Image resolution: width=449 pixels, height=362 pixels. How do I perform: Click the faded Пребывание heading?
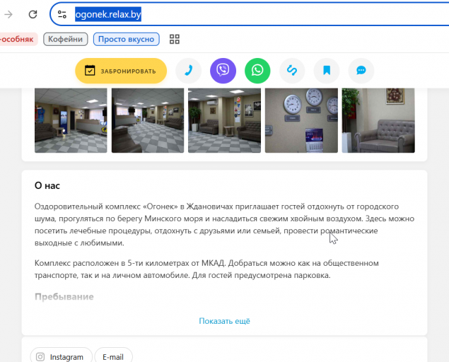[x=64, y=296]
